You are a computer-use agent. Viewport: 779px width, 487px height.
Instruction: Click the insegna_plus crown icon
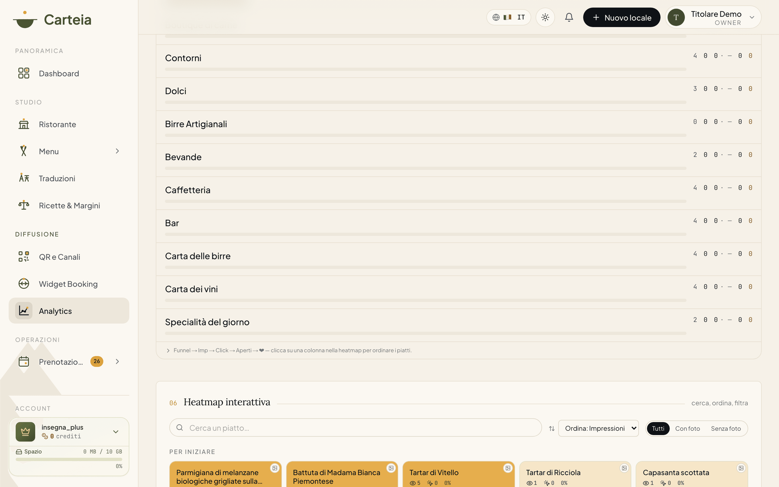click(25, 432)
